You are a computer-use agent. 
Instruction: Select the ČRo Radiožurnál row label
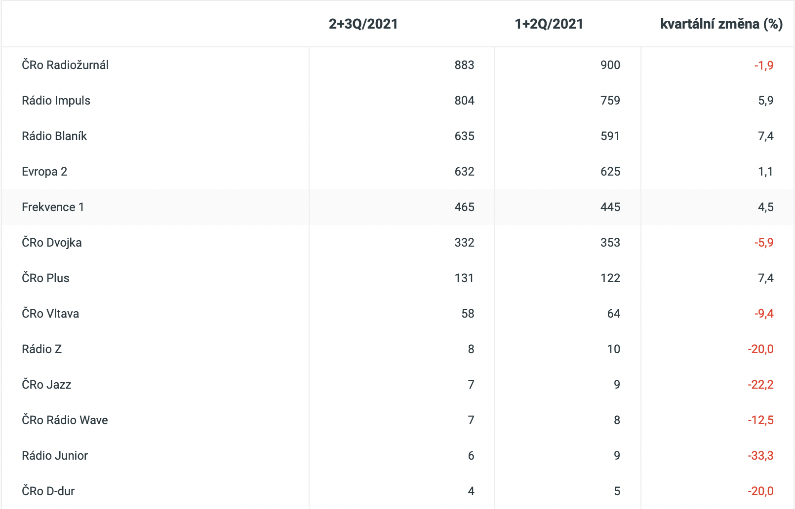pos(65,65)
